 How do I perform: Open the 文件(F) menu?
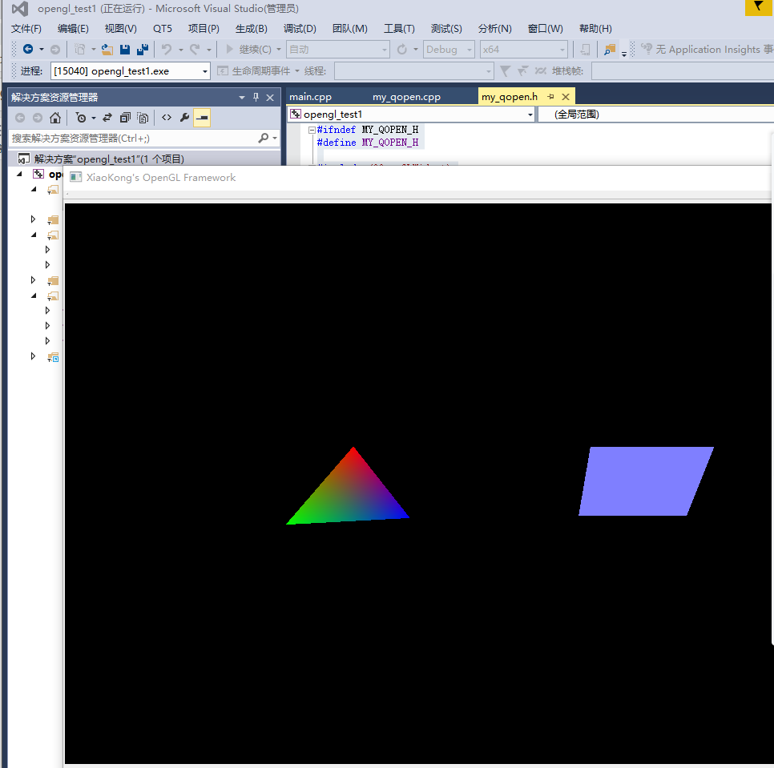(26, 29)
